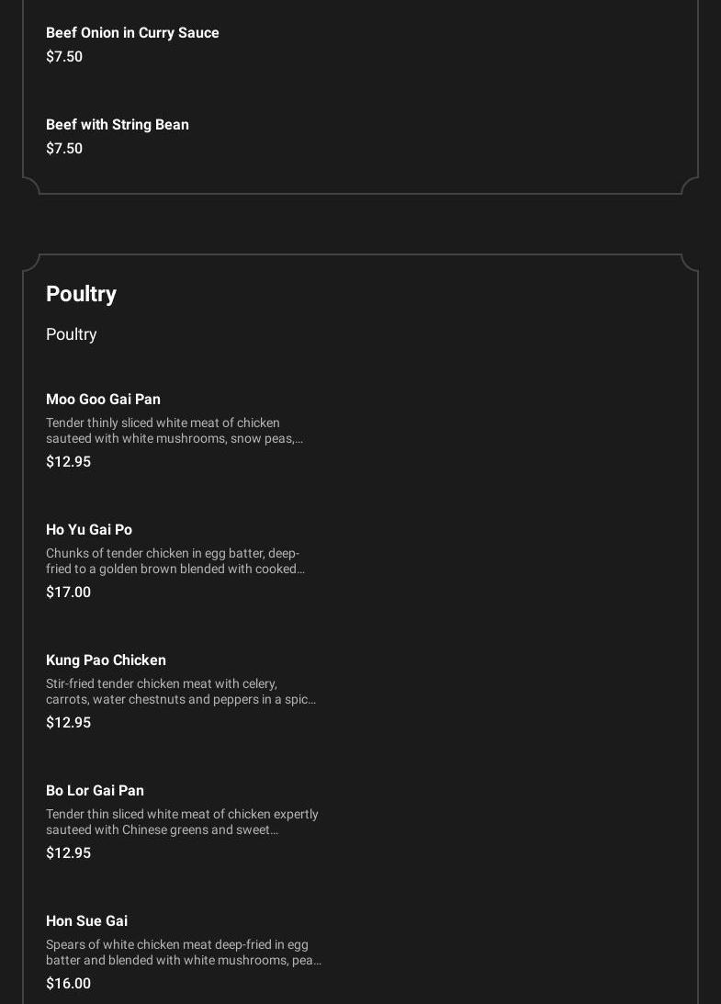
Task: Click the Ho Yu Gai Po description text
Action: point(175,561)
